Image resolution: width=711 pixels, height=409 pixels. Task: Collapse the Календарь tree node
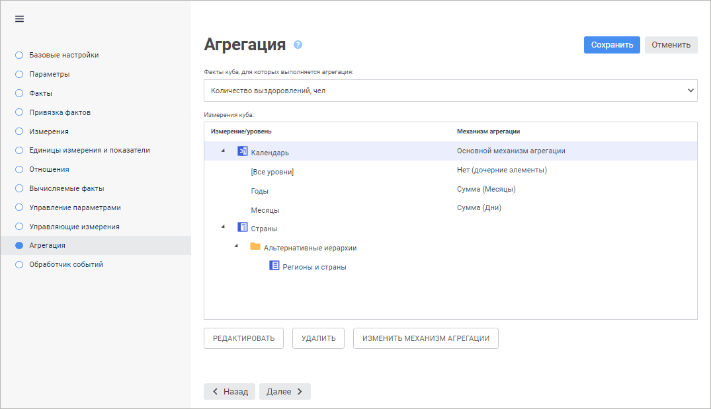coord(223,151)
